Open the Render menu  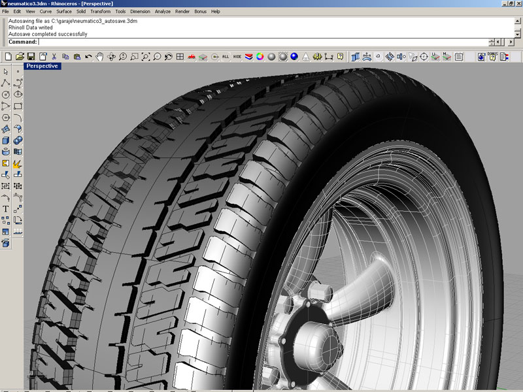pyautogui.click(x=182, y=11)
